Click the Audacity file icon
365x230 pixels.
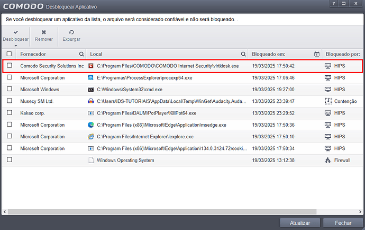91,101
